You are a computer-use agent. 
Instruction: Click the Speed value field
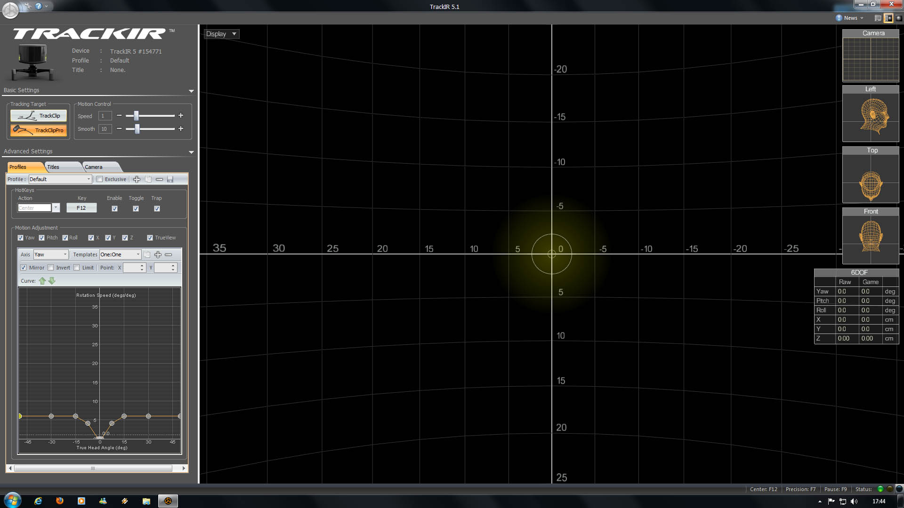point(105,116)
